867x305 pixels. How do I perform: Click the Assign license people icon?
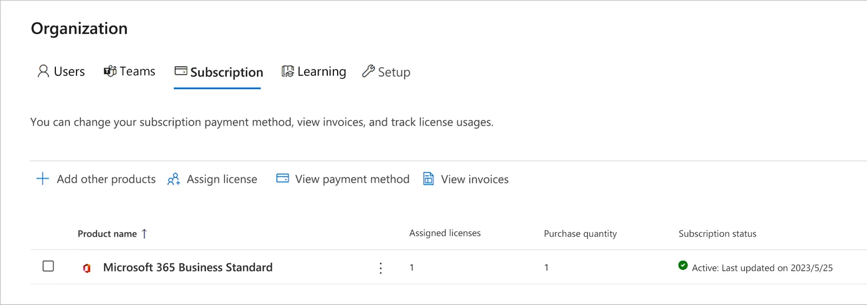pos(173,179)
